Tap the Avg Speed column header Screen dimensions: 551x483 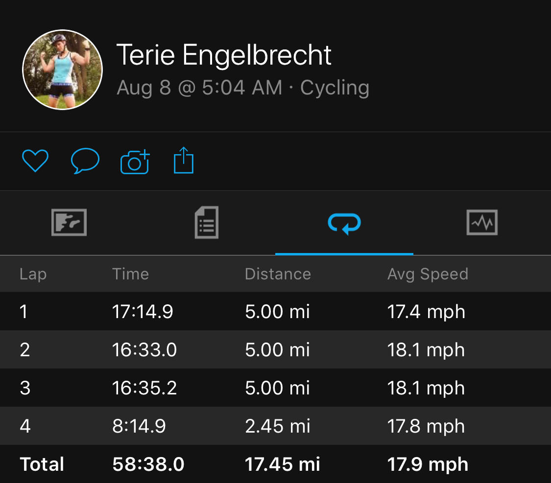pyautogui.click(x=428, y=274)
